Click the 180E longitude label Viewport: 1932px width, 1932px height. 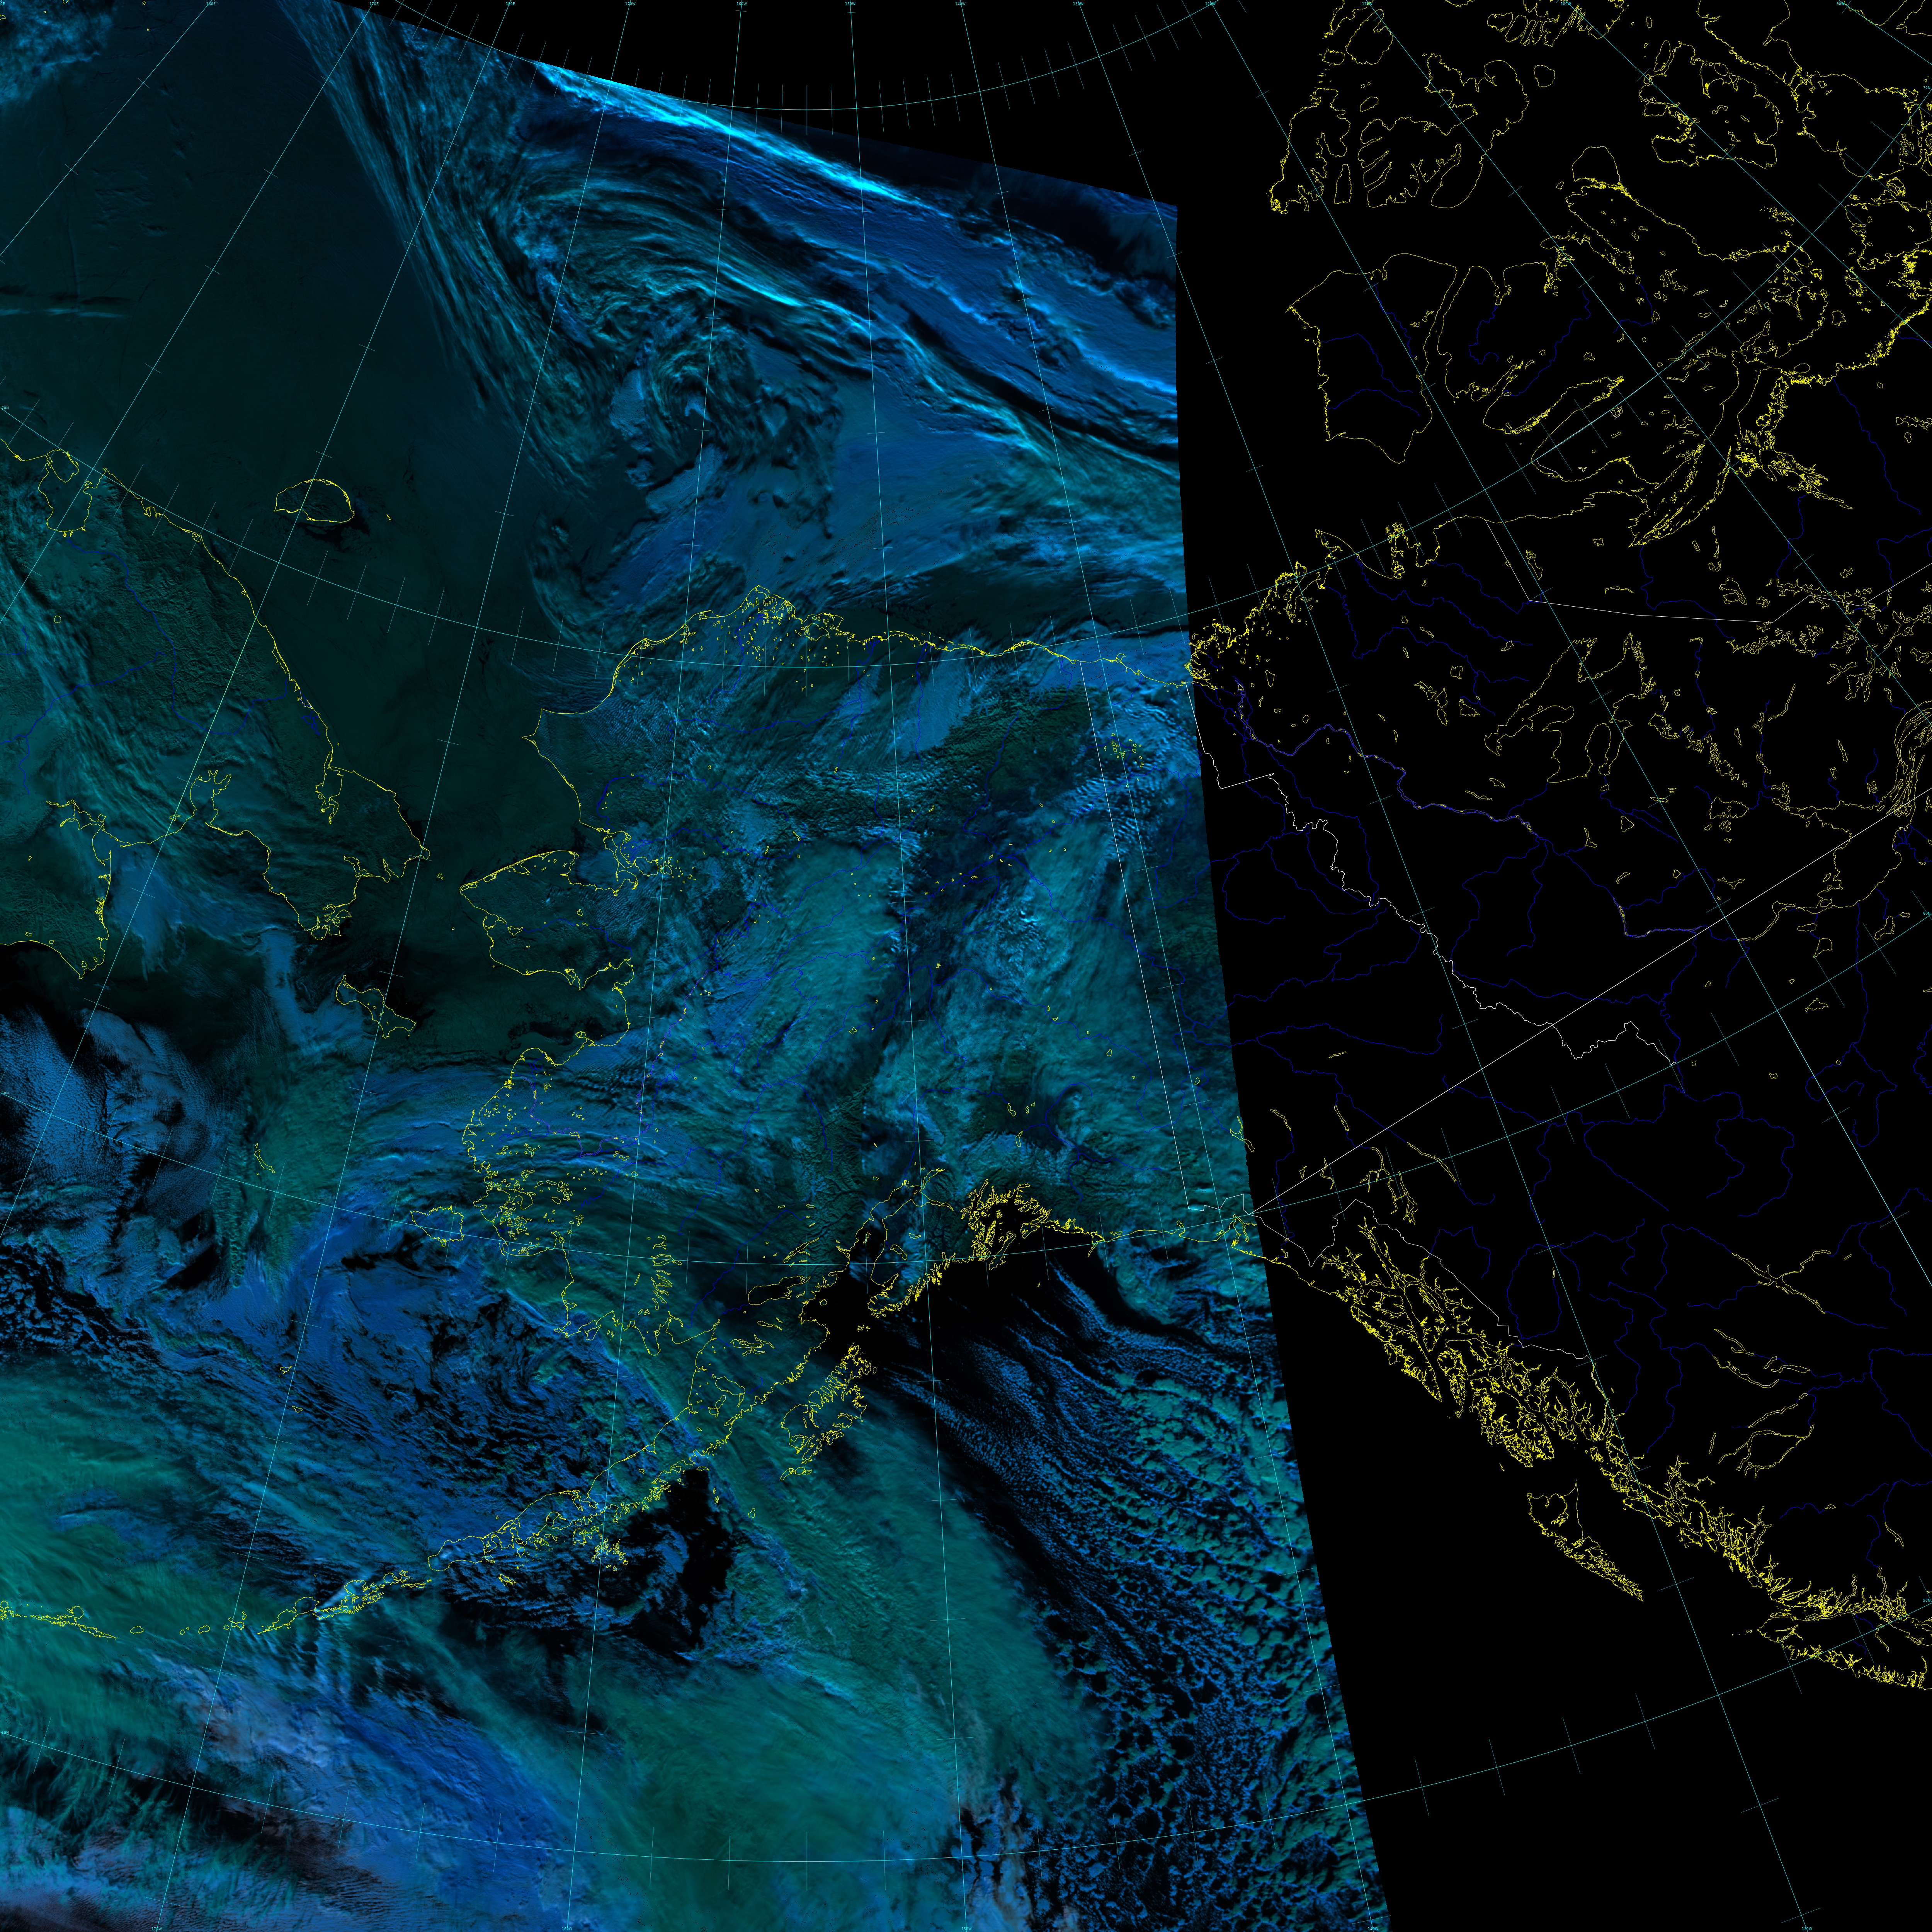point(510,4)
